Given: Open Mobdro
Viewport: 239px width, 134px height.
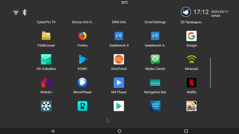Looking at the screenshot, I should point(46,83).
